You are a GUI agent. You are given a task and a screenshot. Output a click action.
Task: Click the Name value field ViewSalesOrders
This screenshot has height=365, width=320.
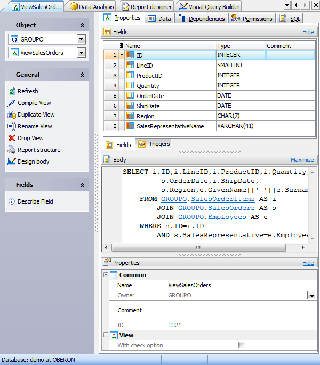(x=242, y=285)
